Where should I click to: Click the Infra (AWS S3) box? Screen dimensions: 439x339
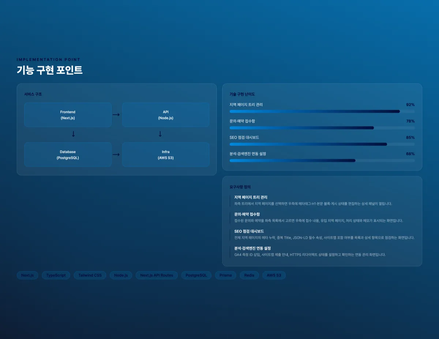point(166,154)
